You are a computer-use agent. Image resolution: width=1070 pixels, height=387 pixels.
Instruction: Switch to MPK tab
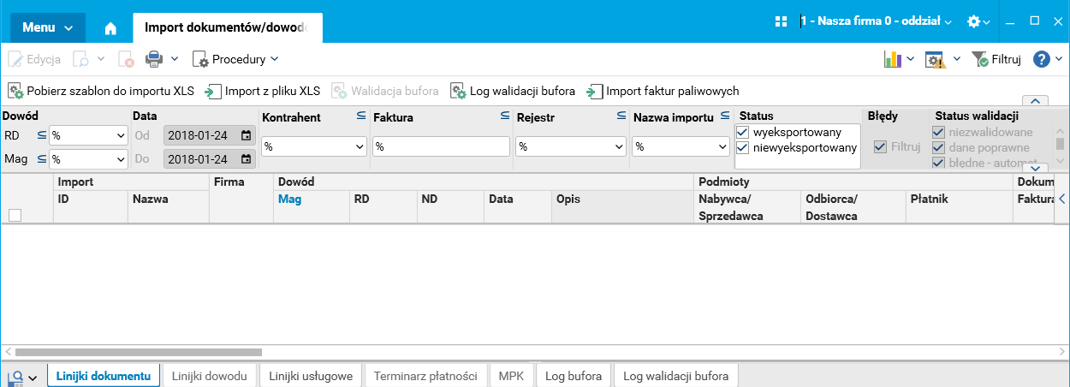pyautogui.click(x=511, y=376)
